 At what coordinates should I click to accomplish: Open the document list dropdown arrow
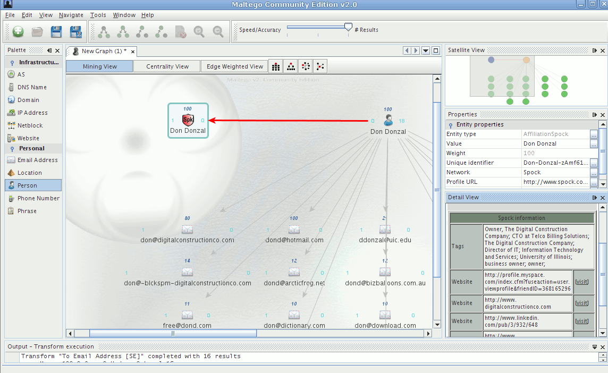coord(426,51)
